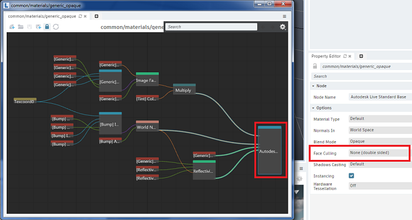
Task: Open the Blend Mode dropdown
Action: tap(380, 141)
